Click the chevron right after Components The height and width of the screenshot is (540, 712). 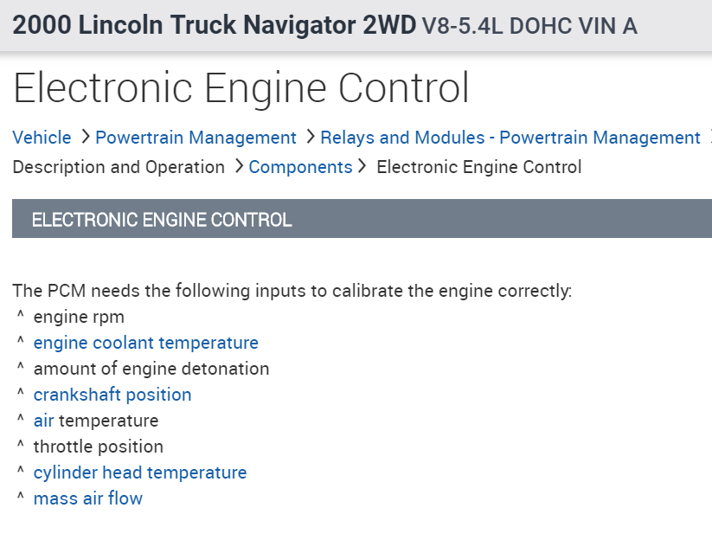[362, 167]
